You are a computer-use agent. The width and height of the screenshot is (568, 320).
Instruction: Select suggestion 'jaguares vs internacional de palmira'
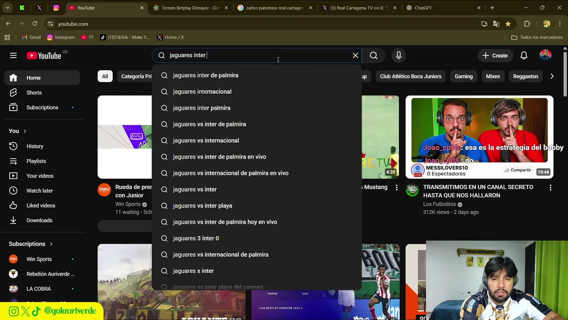point(256,255)
